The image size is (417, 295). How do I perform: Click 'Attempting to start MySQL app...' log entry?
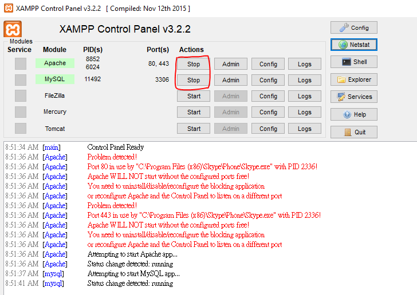pos(133,273)
